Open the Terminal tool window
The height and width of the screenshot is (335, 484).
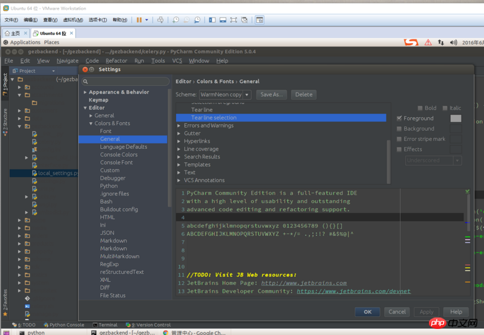(104, 325)
